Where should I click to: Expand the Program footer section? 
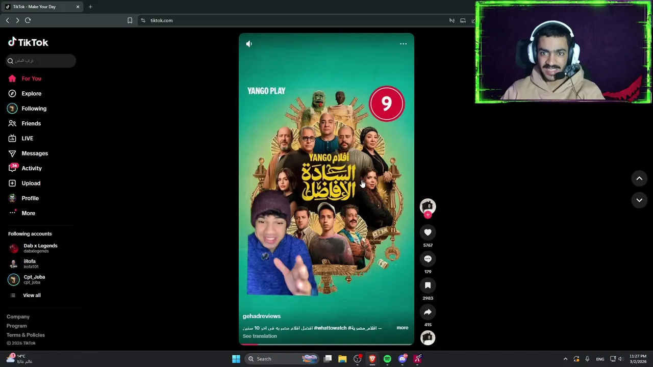pos(16,326)
